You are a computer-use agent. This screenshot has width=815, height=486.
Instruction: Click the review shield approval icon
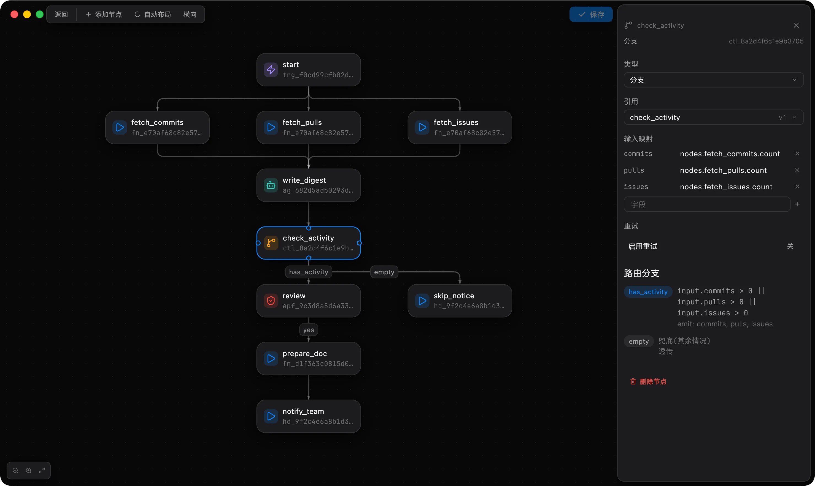(271, 301)
